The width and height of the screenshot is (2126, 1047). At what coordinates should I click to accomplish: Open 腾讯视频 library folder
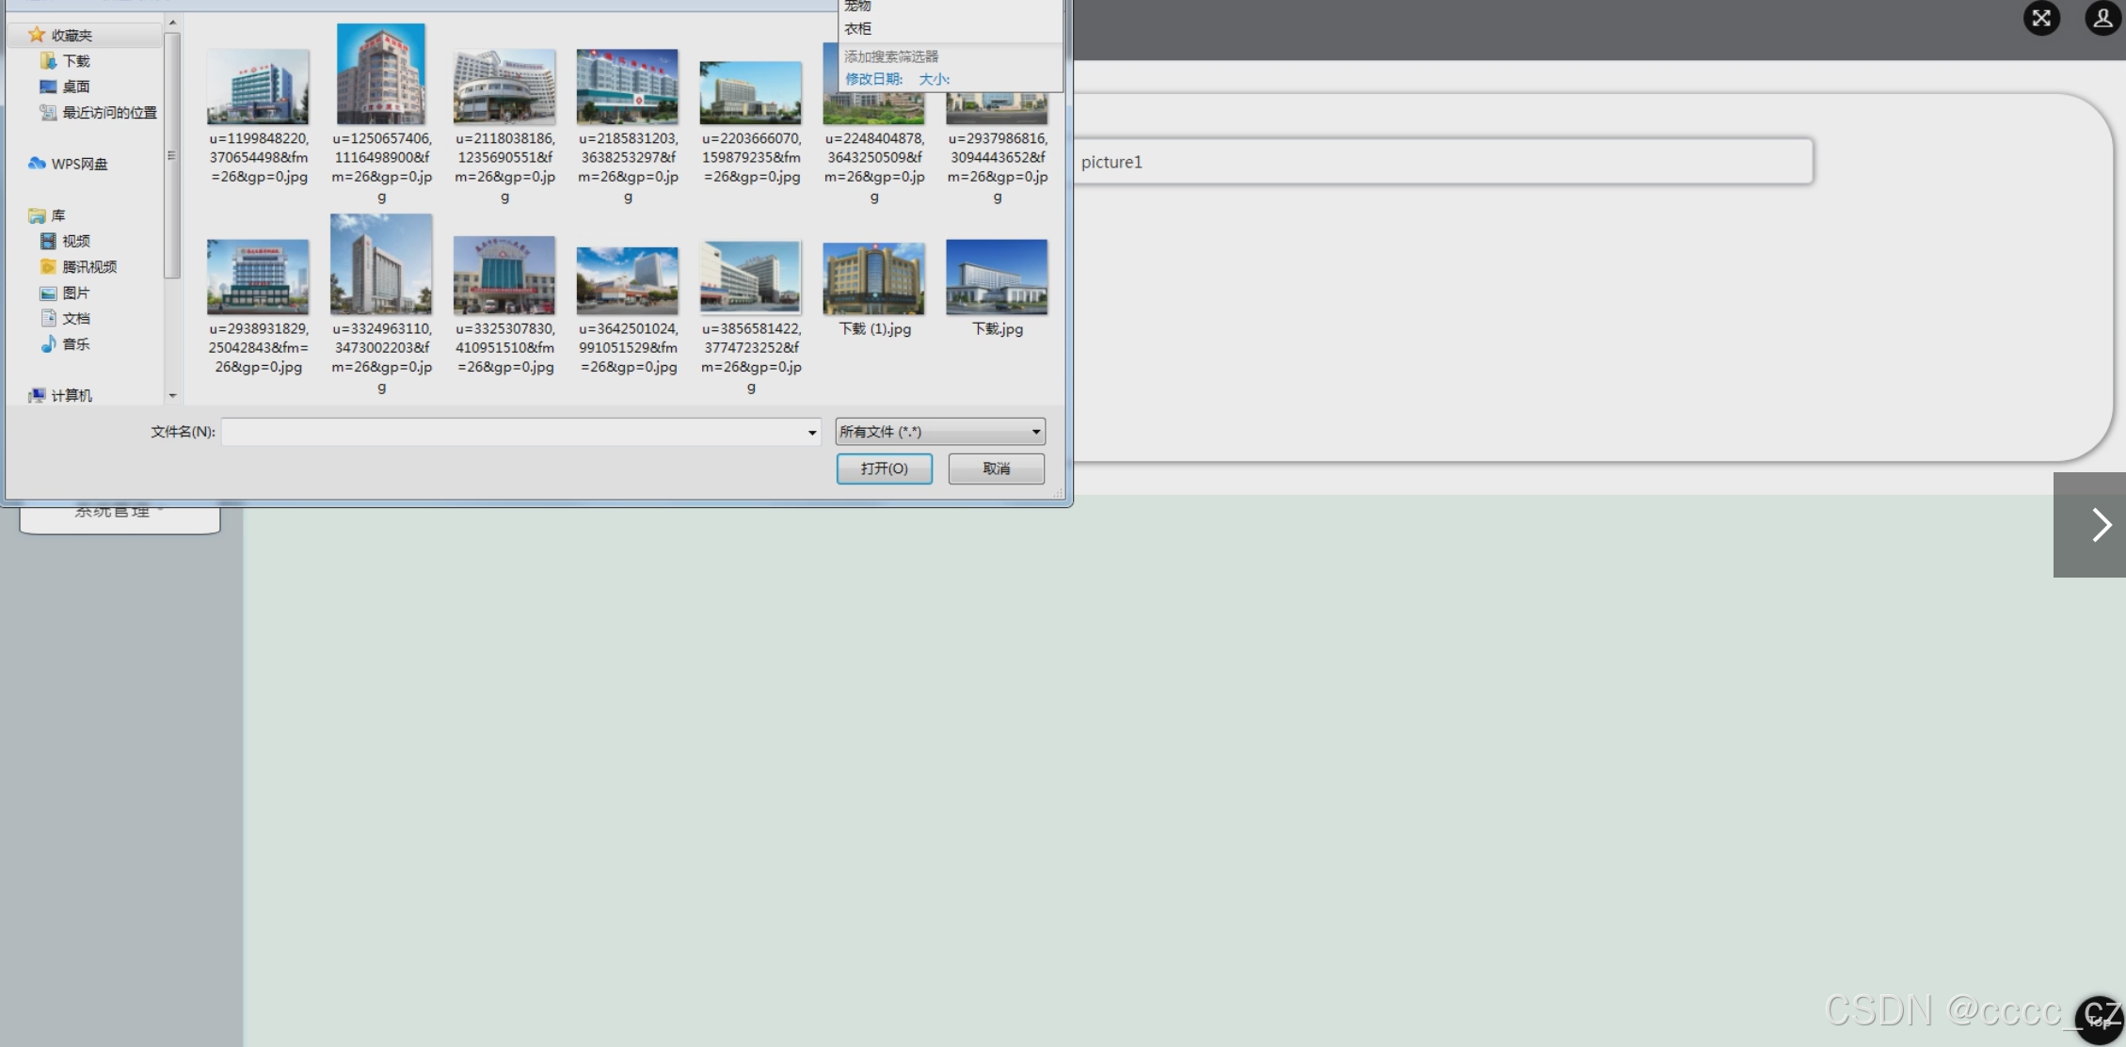88,267
